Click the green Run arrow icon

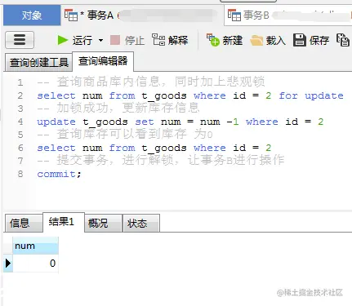[x=63, y=40]
